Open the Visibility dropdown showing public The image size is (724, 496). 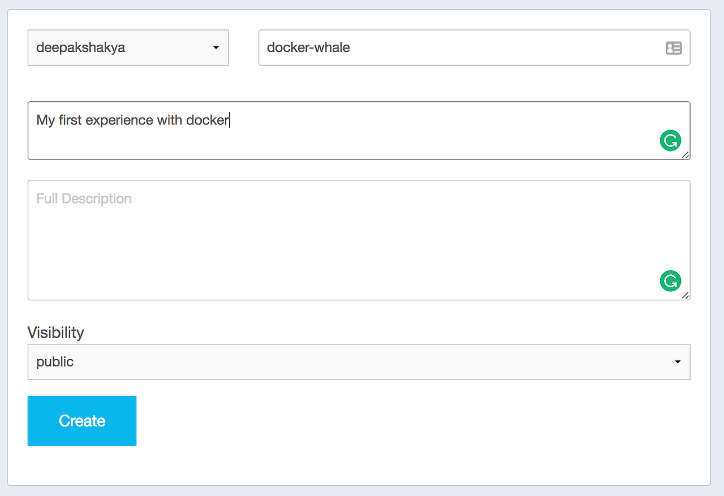coord(359,361)
